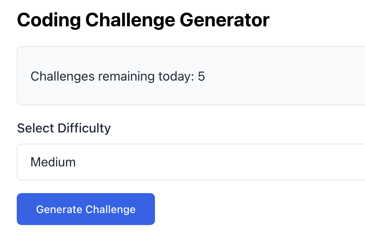Click the word Select above the dropdown
Image resolution: width=365 pixels, height=237 pixels.
pyautogui.click(x=36, y=128)
